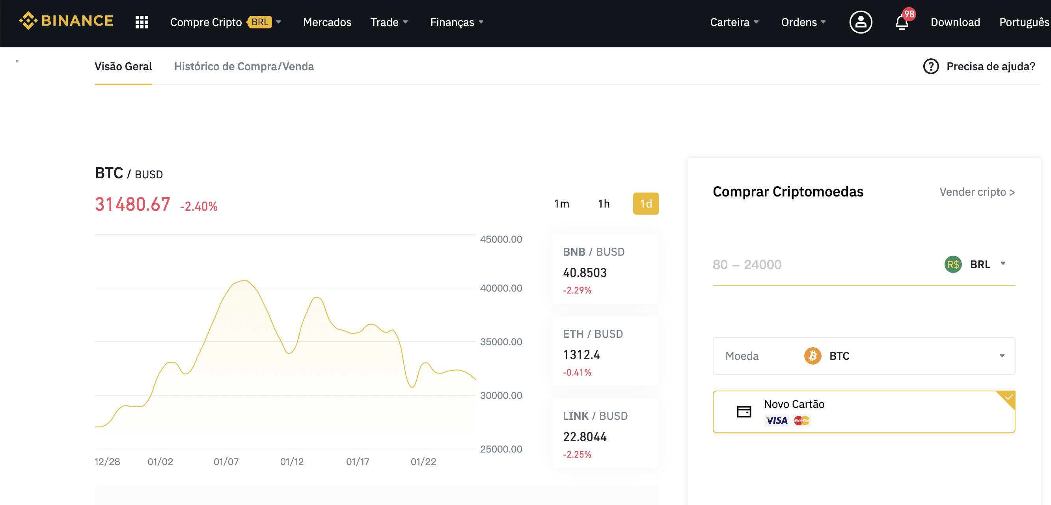Expand the Ordens menu
The width and height of the screenshot is (1051, 505).
coord(803,22)
